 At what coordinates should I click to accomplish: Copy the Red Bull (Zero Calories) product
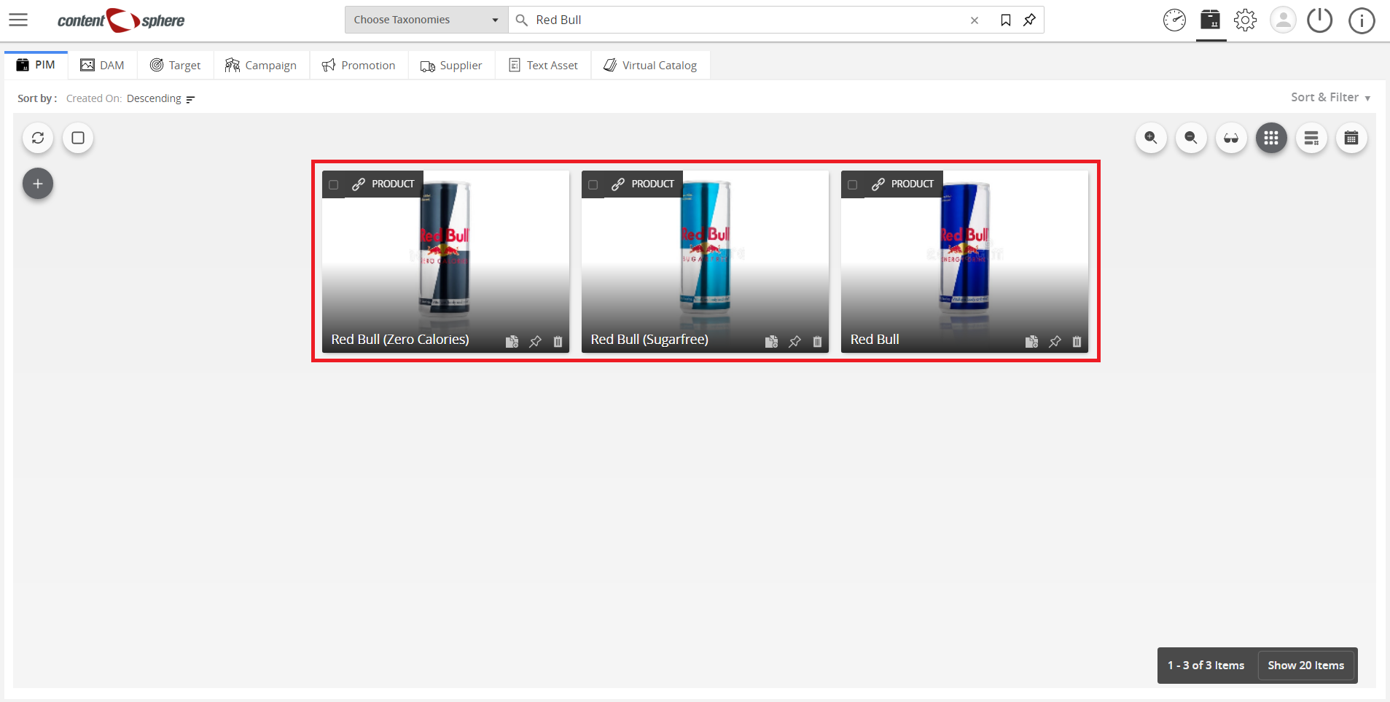(x=512, y=341)
